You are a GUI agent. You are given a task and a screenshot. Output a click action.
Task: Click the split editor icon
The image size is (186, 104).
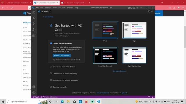(149, 12)
